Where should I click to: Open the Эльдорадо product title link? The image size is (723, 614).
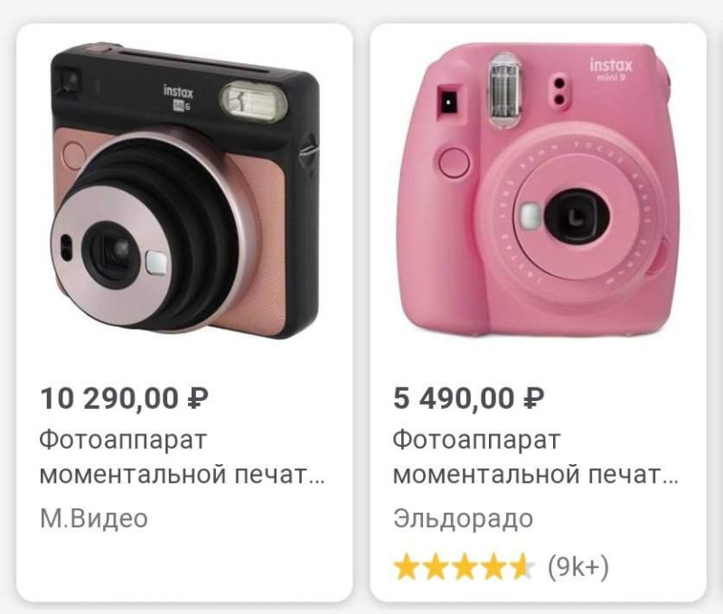click(x=535, y=457)
